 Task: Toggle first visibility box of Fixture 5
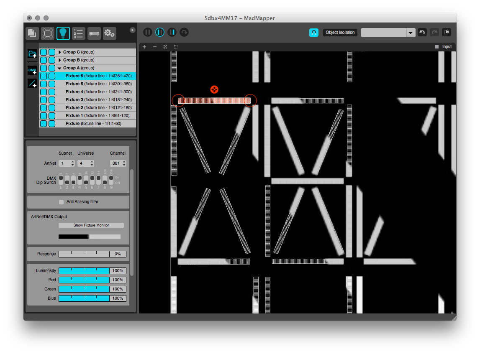pos(44,84)
